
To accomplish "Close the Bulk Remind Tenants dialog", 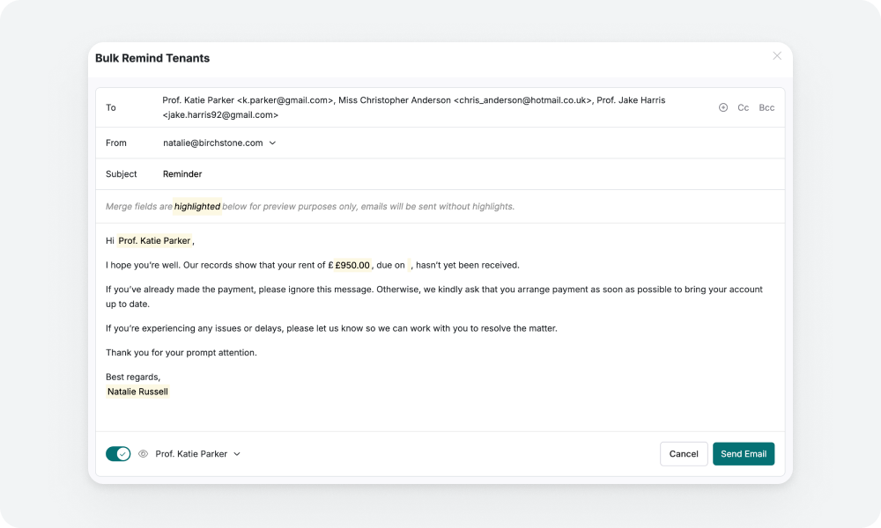I will click(776, 55).
